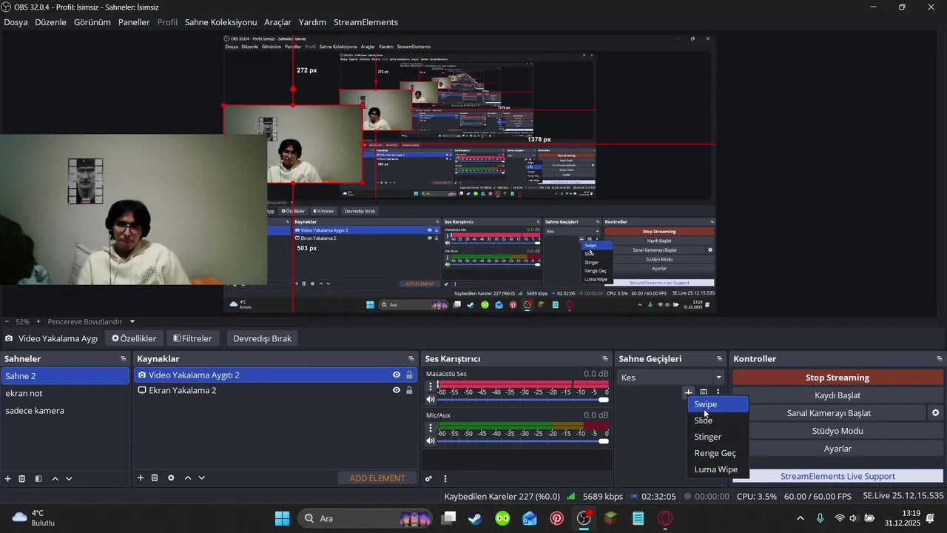Undock the Kaynaklar panel
Image resolution: width=947 pixels, height=533 pixels.
(x=411, y=359)
